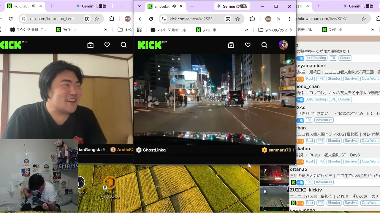Reload the ainosuke2525 page
The height and width of the screenshot is (213, 380).
pos(151,19)
